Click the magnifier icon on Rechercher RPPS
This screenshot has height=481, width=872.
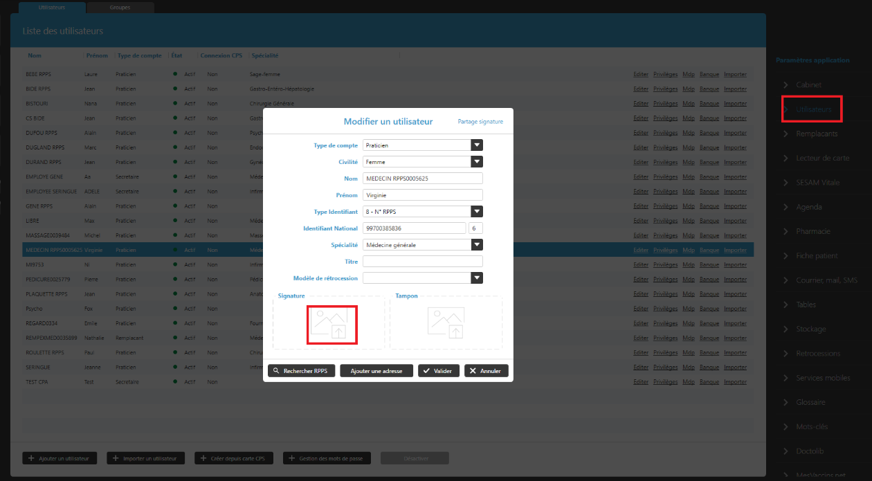[275, 371]
